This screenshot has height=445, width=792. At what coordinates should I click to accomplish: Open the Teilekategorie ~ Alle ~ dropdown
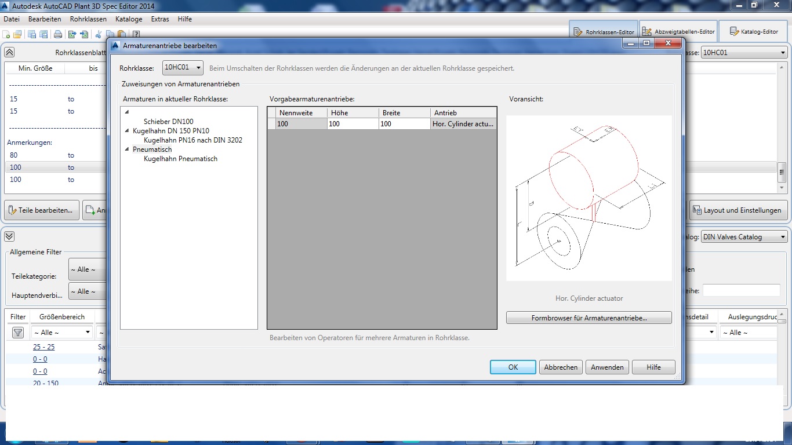click(x=87, y=269)
